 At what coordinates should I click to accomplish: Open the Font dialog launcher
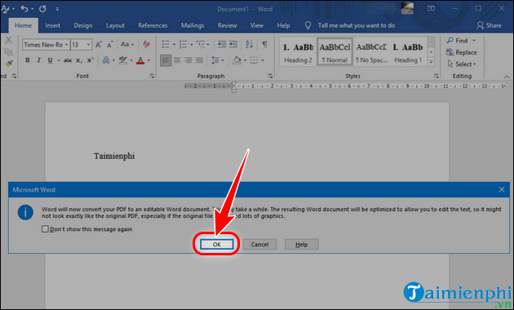click(x=152, y=76)
